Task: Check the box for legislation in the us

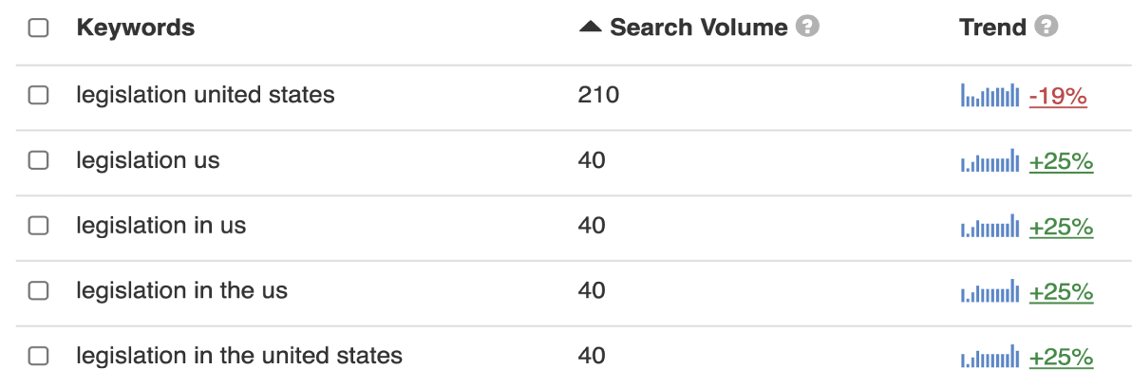Action: click(x=38, y=290)
